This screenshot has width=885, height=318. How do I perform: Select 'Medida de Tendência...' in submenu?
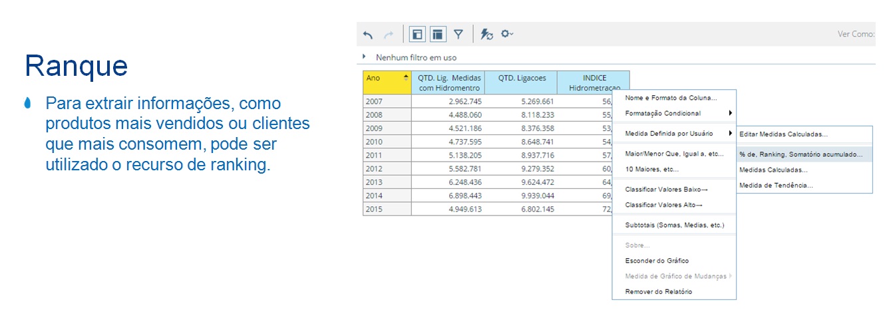[x=776, y=186]
